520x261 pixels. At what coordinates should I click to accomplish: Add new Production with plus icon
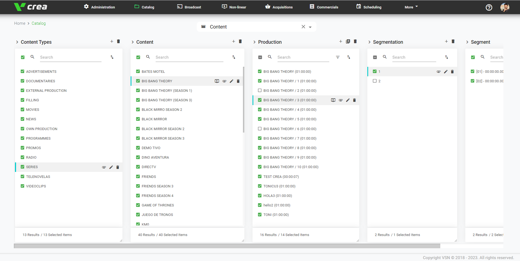coord(341,41)
